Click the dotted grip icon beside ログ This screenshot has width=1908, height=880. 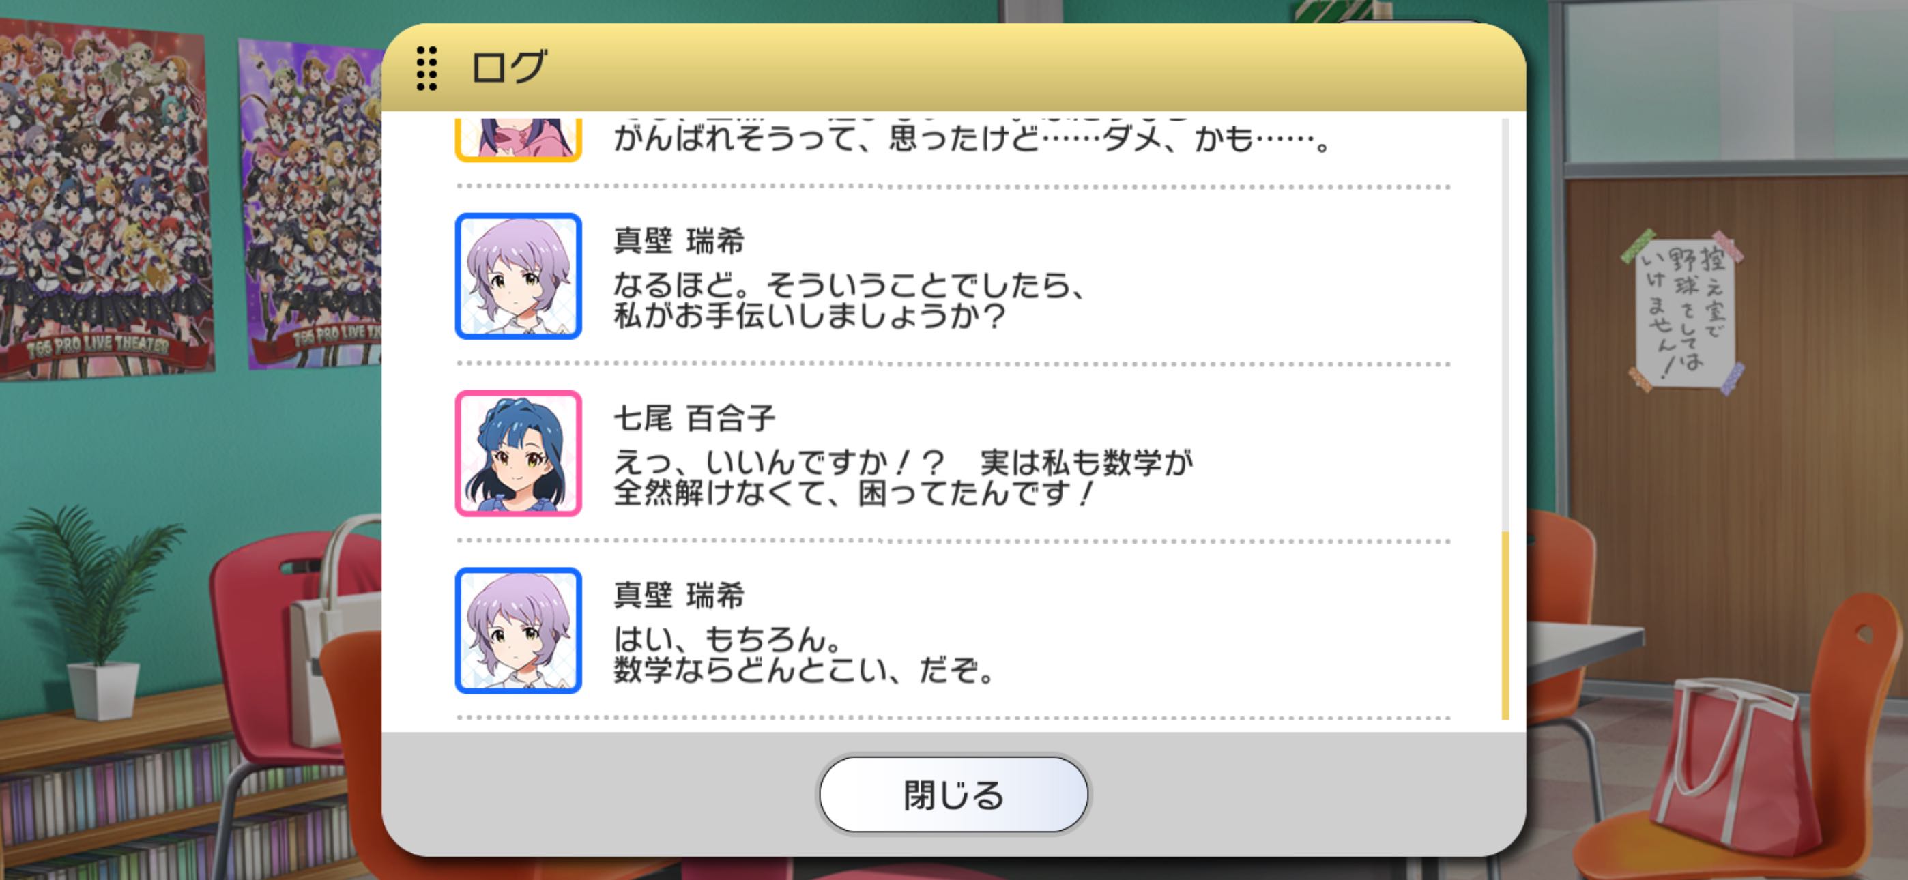pyautogui.click(x=427, y=68)
